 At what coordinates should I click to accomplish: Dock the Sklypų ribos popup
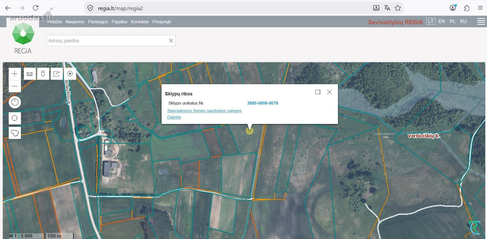[318, 92]
